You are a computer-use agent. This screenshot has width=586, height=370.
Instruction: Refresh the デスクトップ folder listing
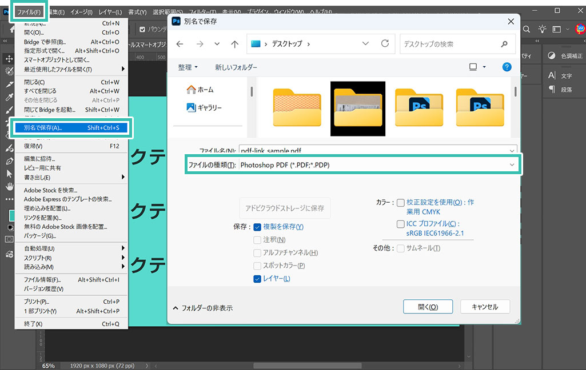tap(385, 43)
